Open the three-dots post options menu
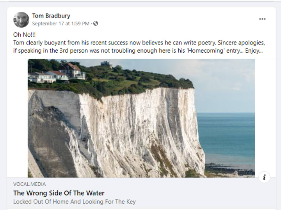Image resolution: width=281 pixels, height=210 pixels. (x=262, y=19)
